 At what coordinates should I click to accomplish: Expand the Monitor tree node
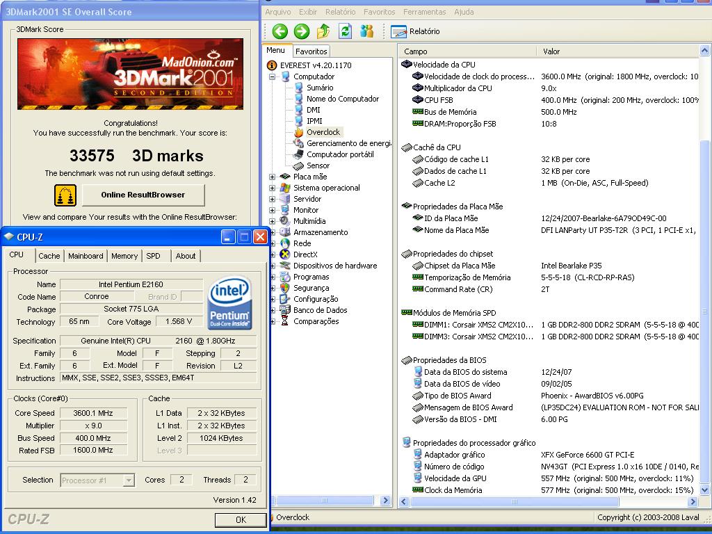272,210
